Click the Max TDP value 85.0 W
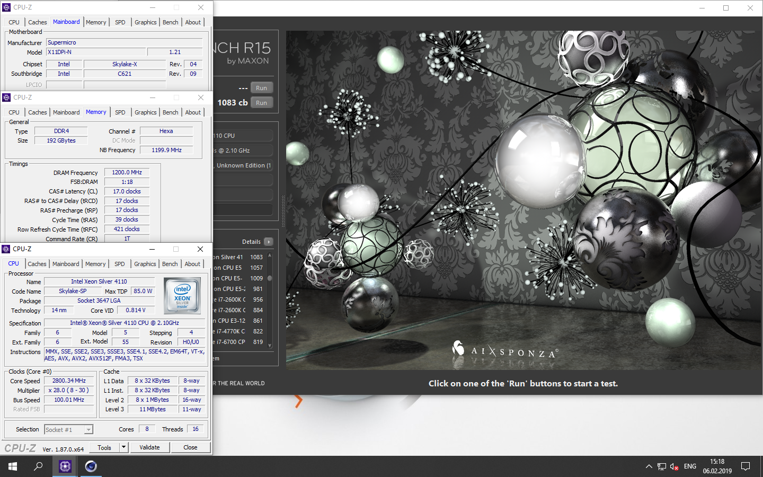The image size is (763, 477). point(143,291)
